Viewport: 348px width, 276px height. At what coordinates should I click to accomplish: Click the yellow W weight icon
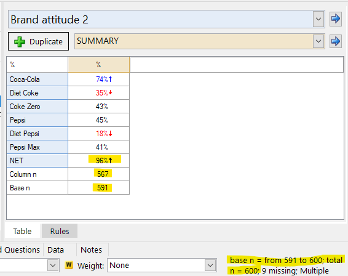(x=69, y=265)
